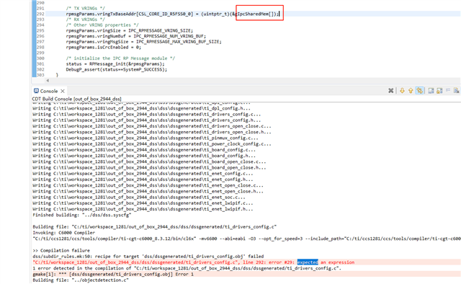Screen dimensions: 461x284
Task: Click the DebugP_assert line in editor
Action: click(117, 69)
